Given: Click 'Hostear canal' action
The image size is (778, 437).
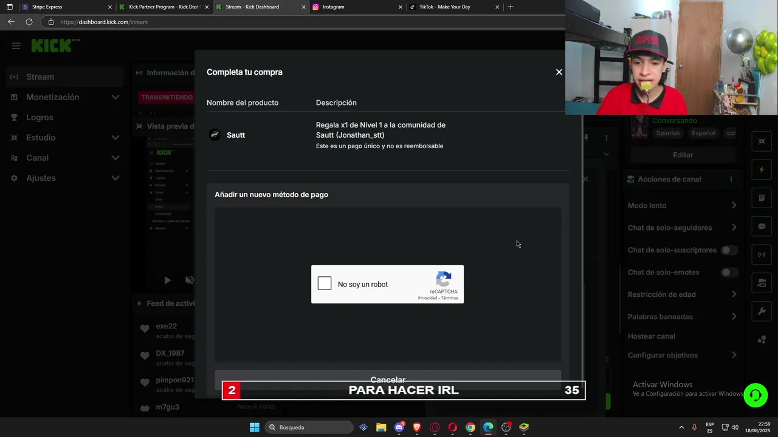Looking at the screenshot, I should coord(651,336).
